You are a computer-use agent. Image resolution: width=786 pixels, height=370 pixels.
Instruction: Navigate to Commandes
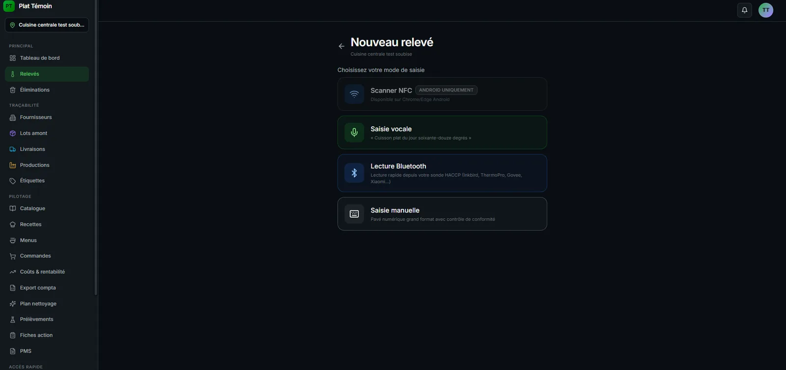pos(47,256)
